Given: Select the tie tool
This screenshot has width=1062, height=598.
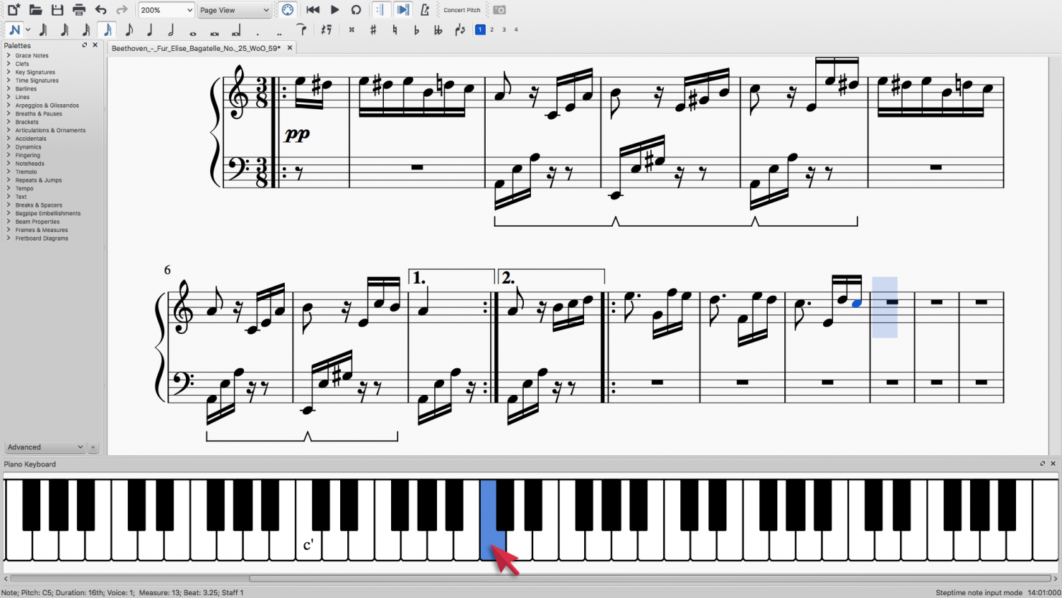Looking at the screenshot, I should pyautogui.click(x=301, y=29).
